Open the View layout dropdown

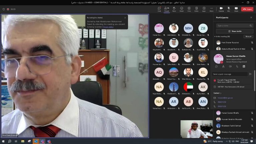[189, 9]
